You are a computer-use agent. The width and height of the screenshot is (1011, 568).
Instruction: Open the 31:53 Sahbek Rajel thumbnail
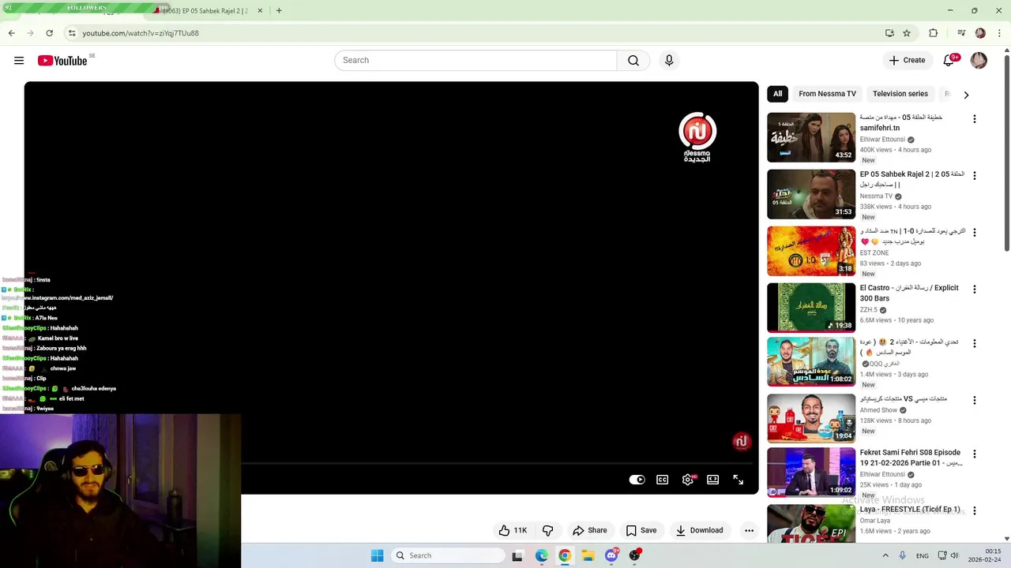[x=811, y=194]
